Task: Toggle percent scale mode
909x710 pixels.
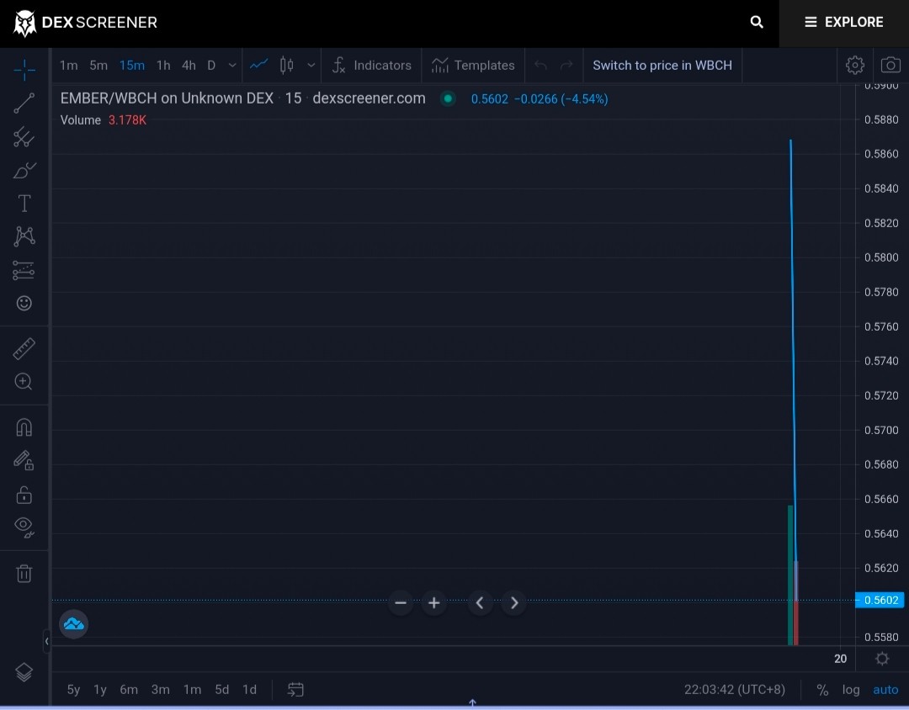Action: [x=822, y=690]
